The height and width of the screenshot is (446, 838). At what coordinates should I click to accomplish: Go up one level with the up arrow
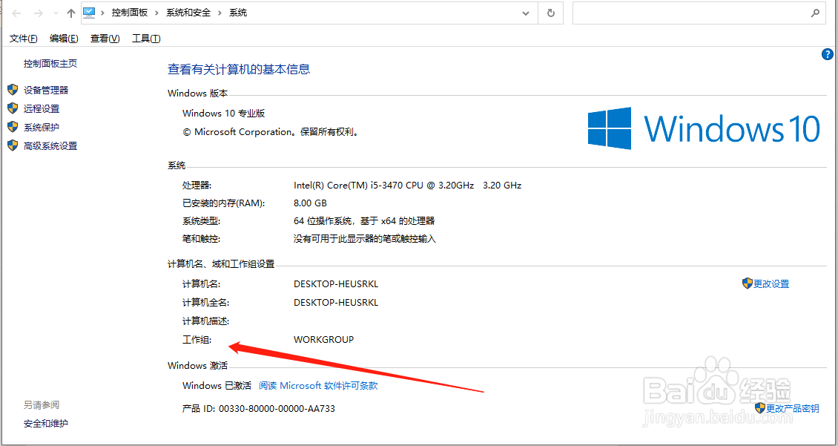pyautogui.click(x=71, y=13)
